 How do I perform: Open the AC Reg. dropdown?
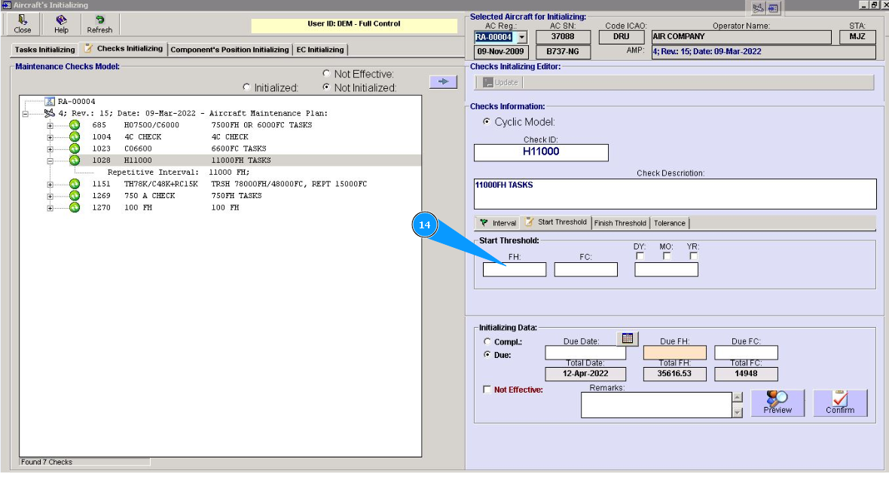click(x=521, y=37)
